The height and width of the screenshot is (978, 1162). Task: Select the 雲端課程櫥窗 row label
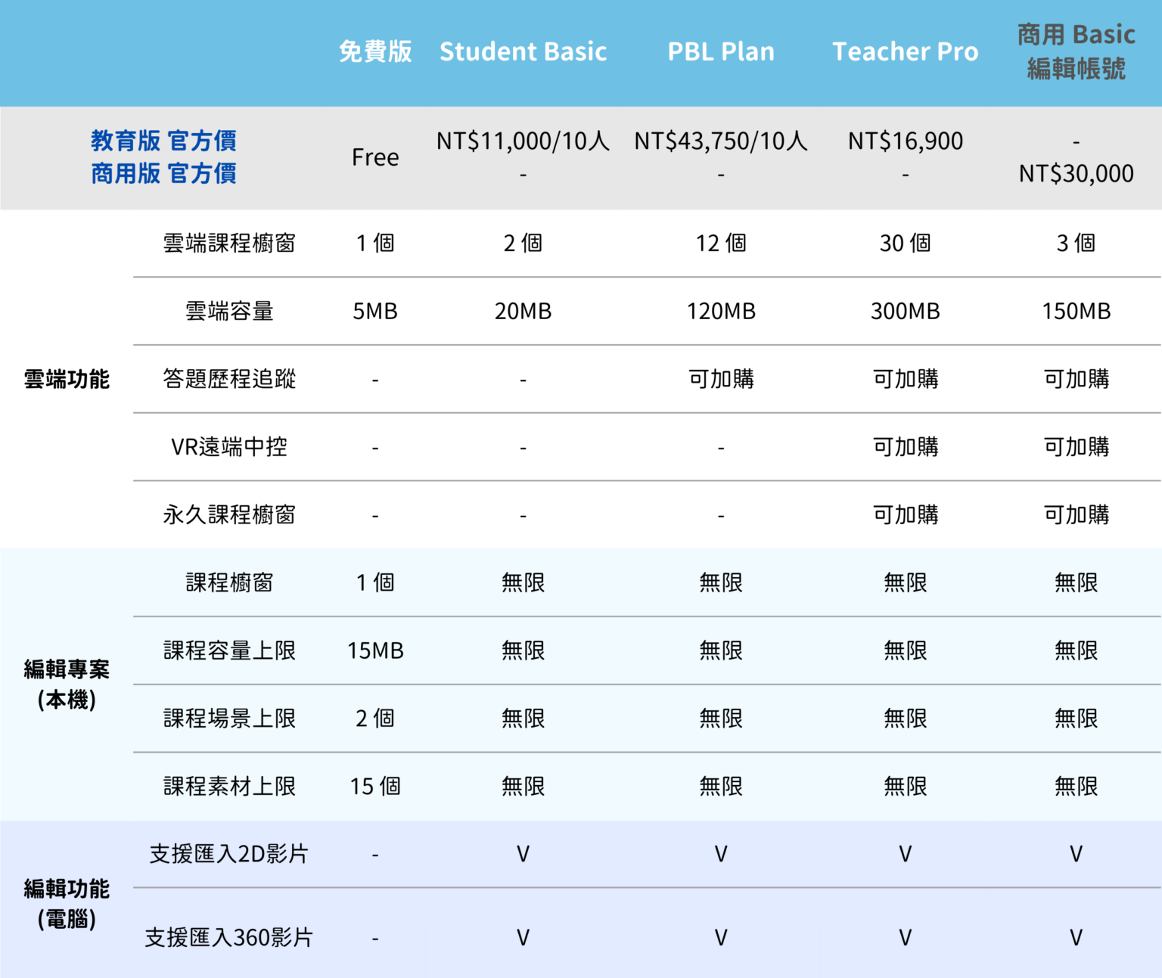(x=229, y=243)
